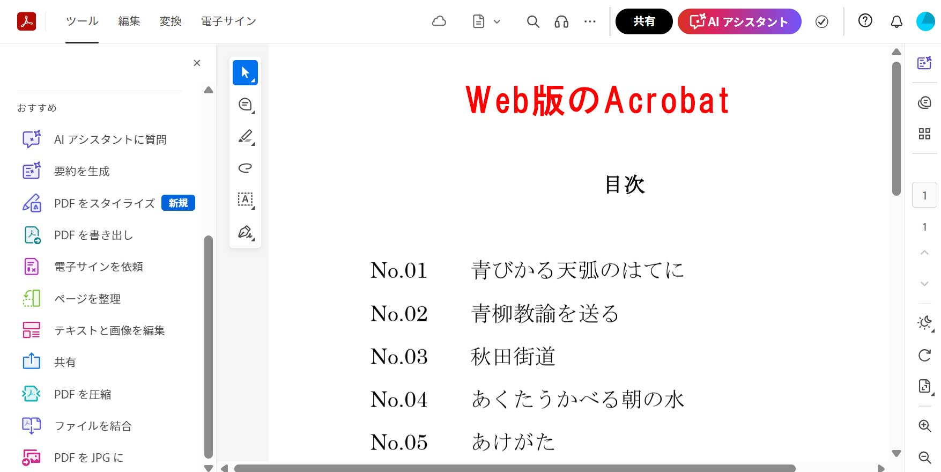Click the black 共有 button
The width and height of the screenshot is (941, 472).
click(x=644, y=21)
